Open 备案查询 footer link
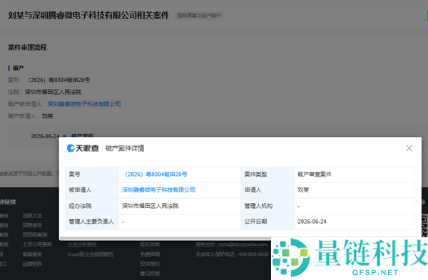 (32, 254)
